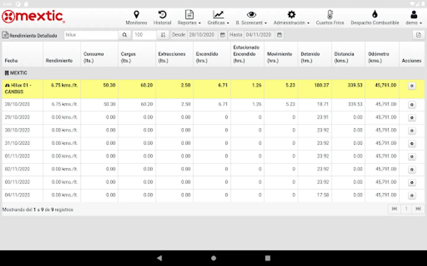Go to first page of results
This screenshot has width=427, height=266.
(394, 209)
